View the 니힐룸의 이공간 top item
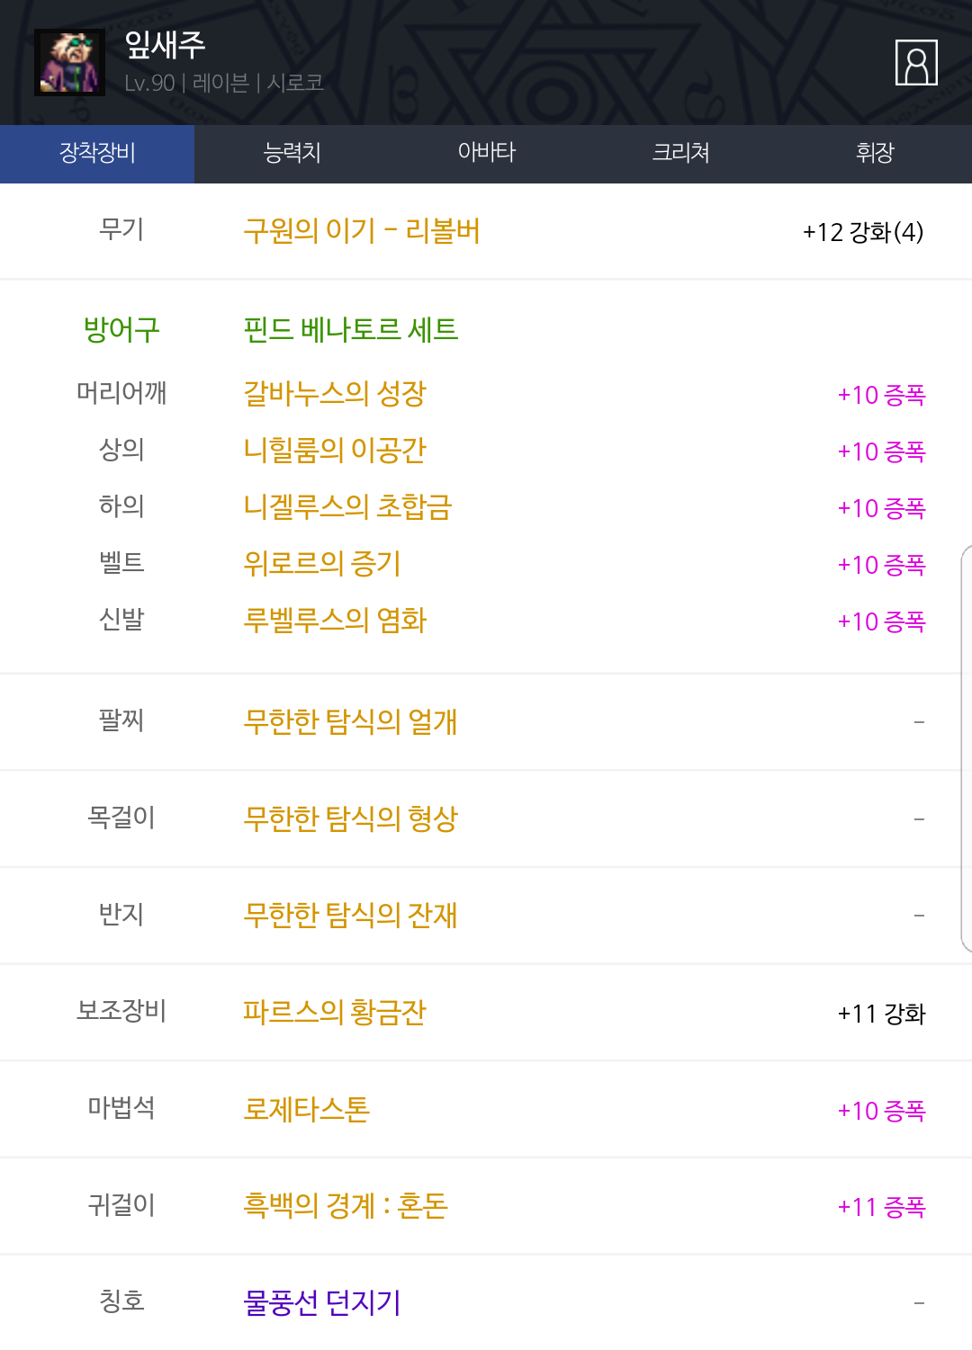 pyautogui.click(x=335, y=450)
